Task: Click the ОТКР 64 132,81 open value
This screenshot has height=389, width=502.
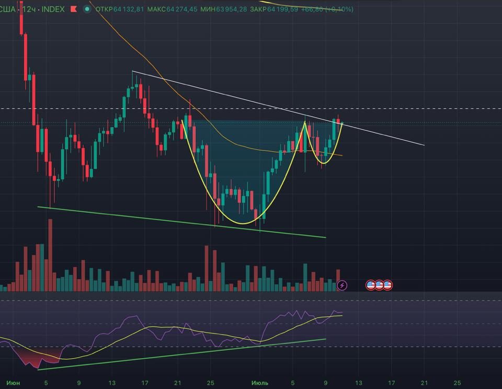Action: click(x=120, y=9)
